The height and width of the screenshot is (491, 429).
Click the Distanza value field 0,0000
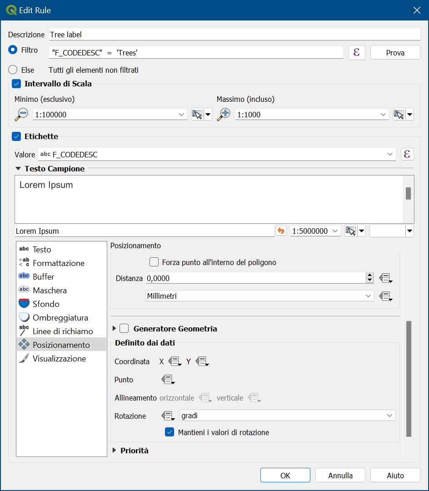255,278
